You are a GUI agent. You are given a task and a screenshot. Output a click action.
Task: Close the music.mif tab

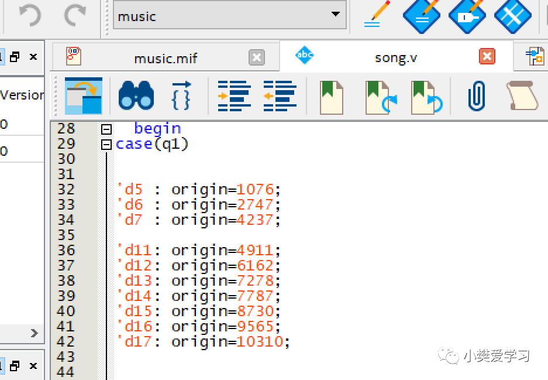[257, 57]
